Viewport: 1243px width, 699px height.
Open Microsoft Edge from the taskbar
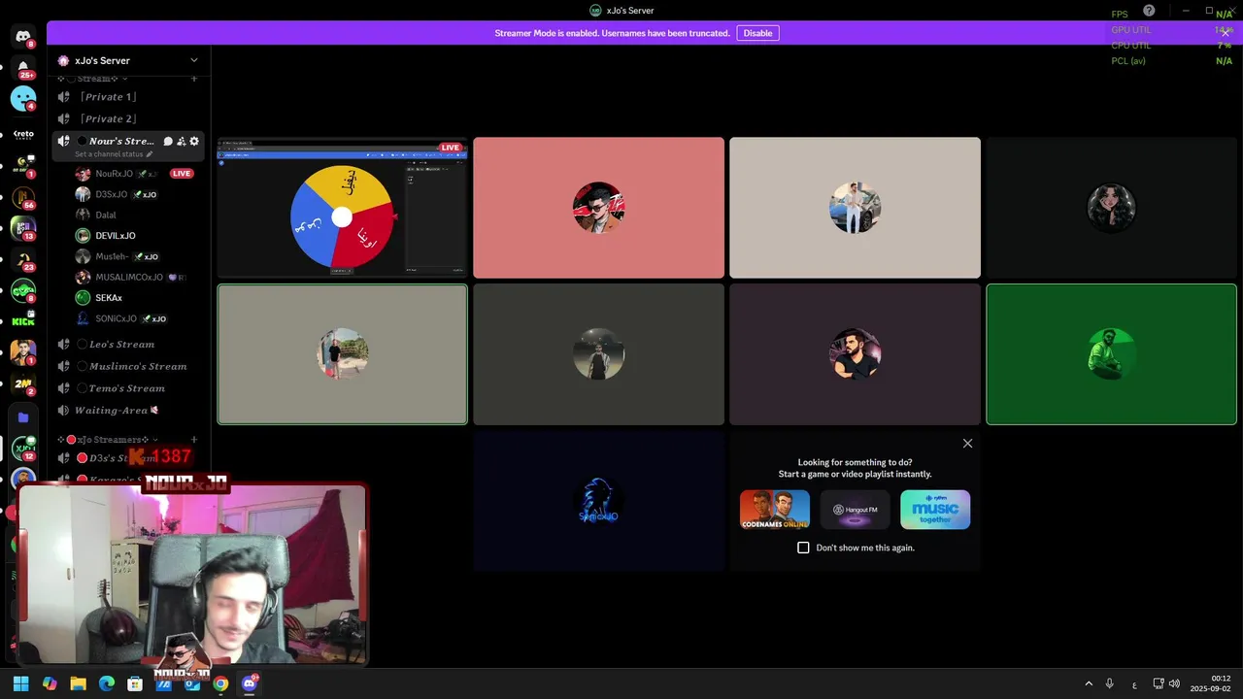click(107, 683)
